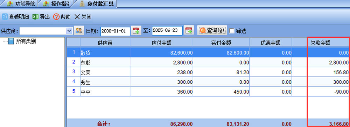Click the end date field 2025-06-23

click(167, 30)
